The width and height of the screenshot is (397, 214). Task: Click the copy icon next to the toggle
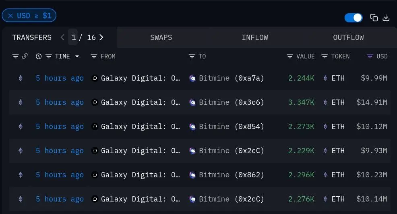click(374, 17)
